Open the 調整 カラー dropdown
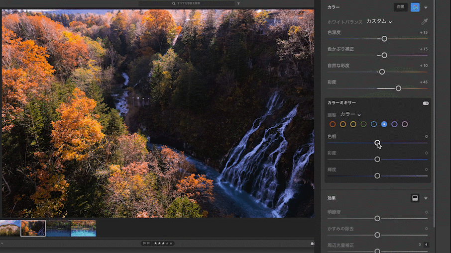 coord(350,114)
